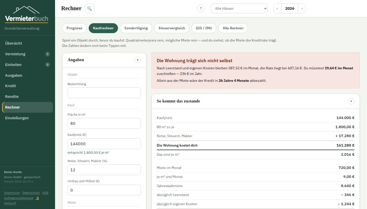Image resolution: width=367 pixels, height=209 pixels.
Task: Open Einheiten in the sidebar
Action: (28, 65)
